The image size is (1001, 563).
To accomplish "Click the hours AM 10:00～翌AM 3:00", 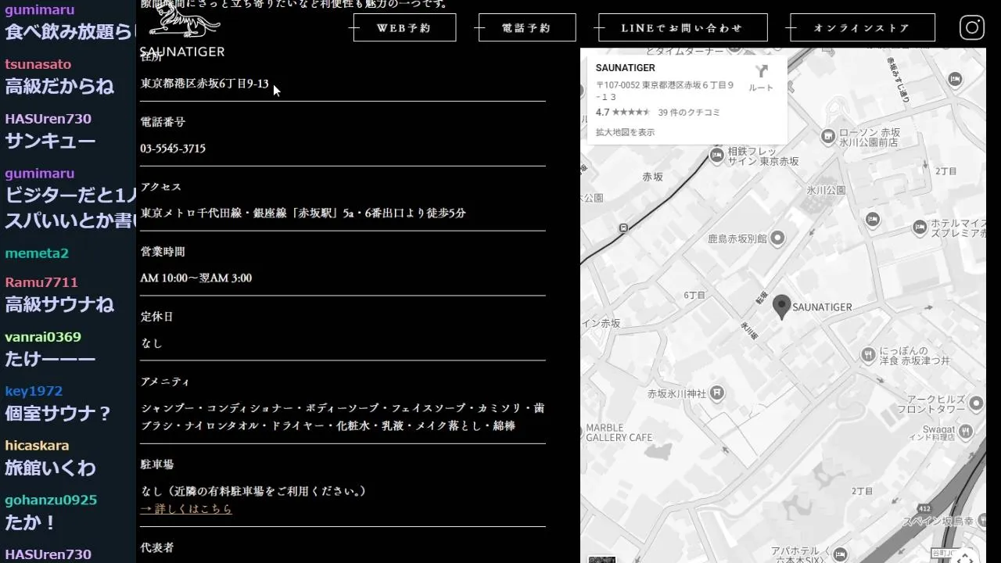I will (x=196, y=278).
